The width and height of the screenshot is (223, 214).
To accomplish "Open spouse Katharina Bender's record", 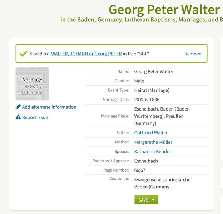I will tap(153, 151).
